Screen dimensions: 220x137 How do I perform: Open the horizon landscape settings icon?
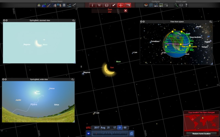pos(161,5)
